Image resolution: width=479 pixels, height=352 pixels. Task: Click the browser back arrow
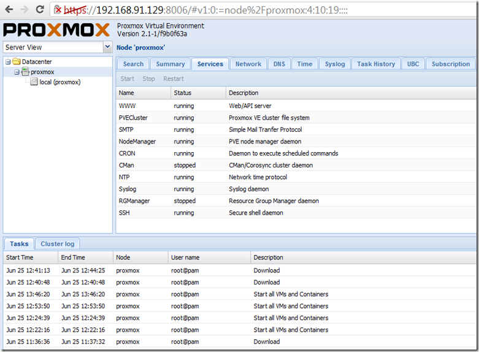[9, 9]
